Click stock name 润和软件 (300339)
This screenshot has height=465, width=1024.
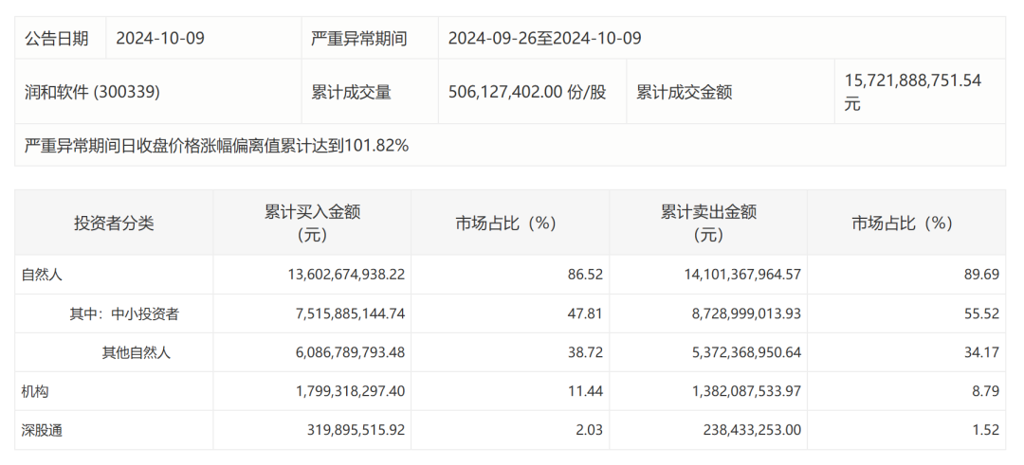[92, 92]
